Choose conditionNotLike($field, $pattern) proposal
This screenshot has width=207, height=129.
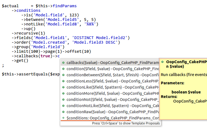click(110, 106)
